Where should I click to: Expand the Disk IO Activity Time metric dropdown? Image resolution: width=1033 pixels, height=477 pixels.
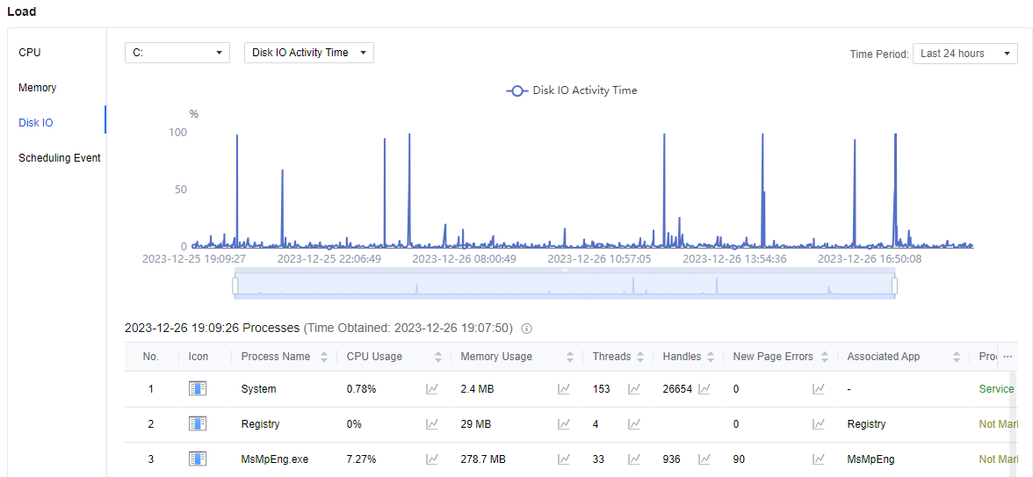tap(309, 53)
